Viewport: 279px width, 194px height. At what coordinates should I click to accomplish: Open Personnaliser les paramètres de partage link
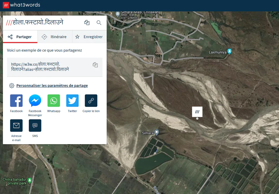[x=52, y=86]
